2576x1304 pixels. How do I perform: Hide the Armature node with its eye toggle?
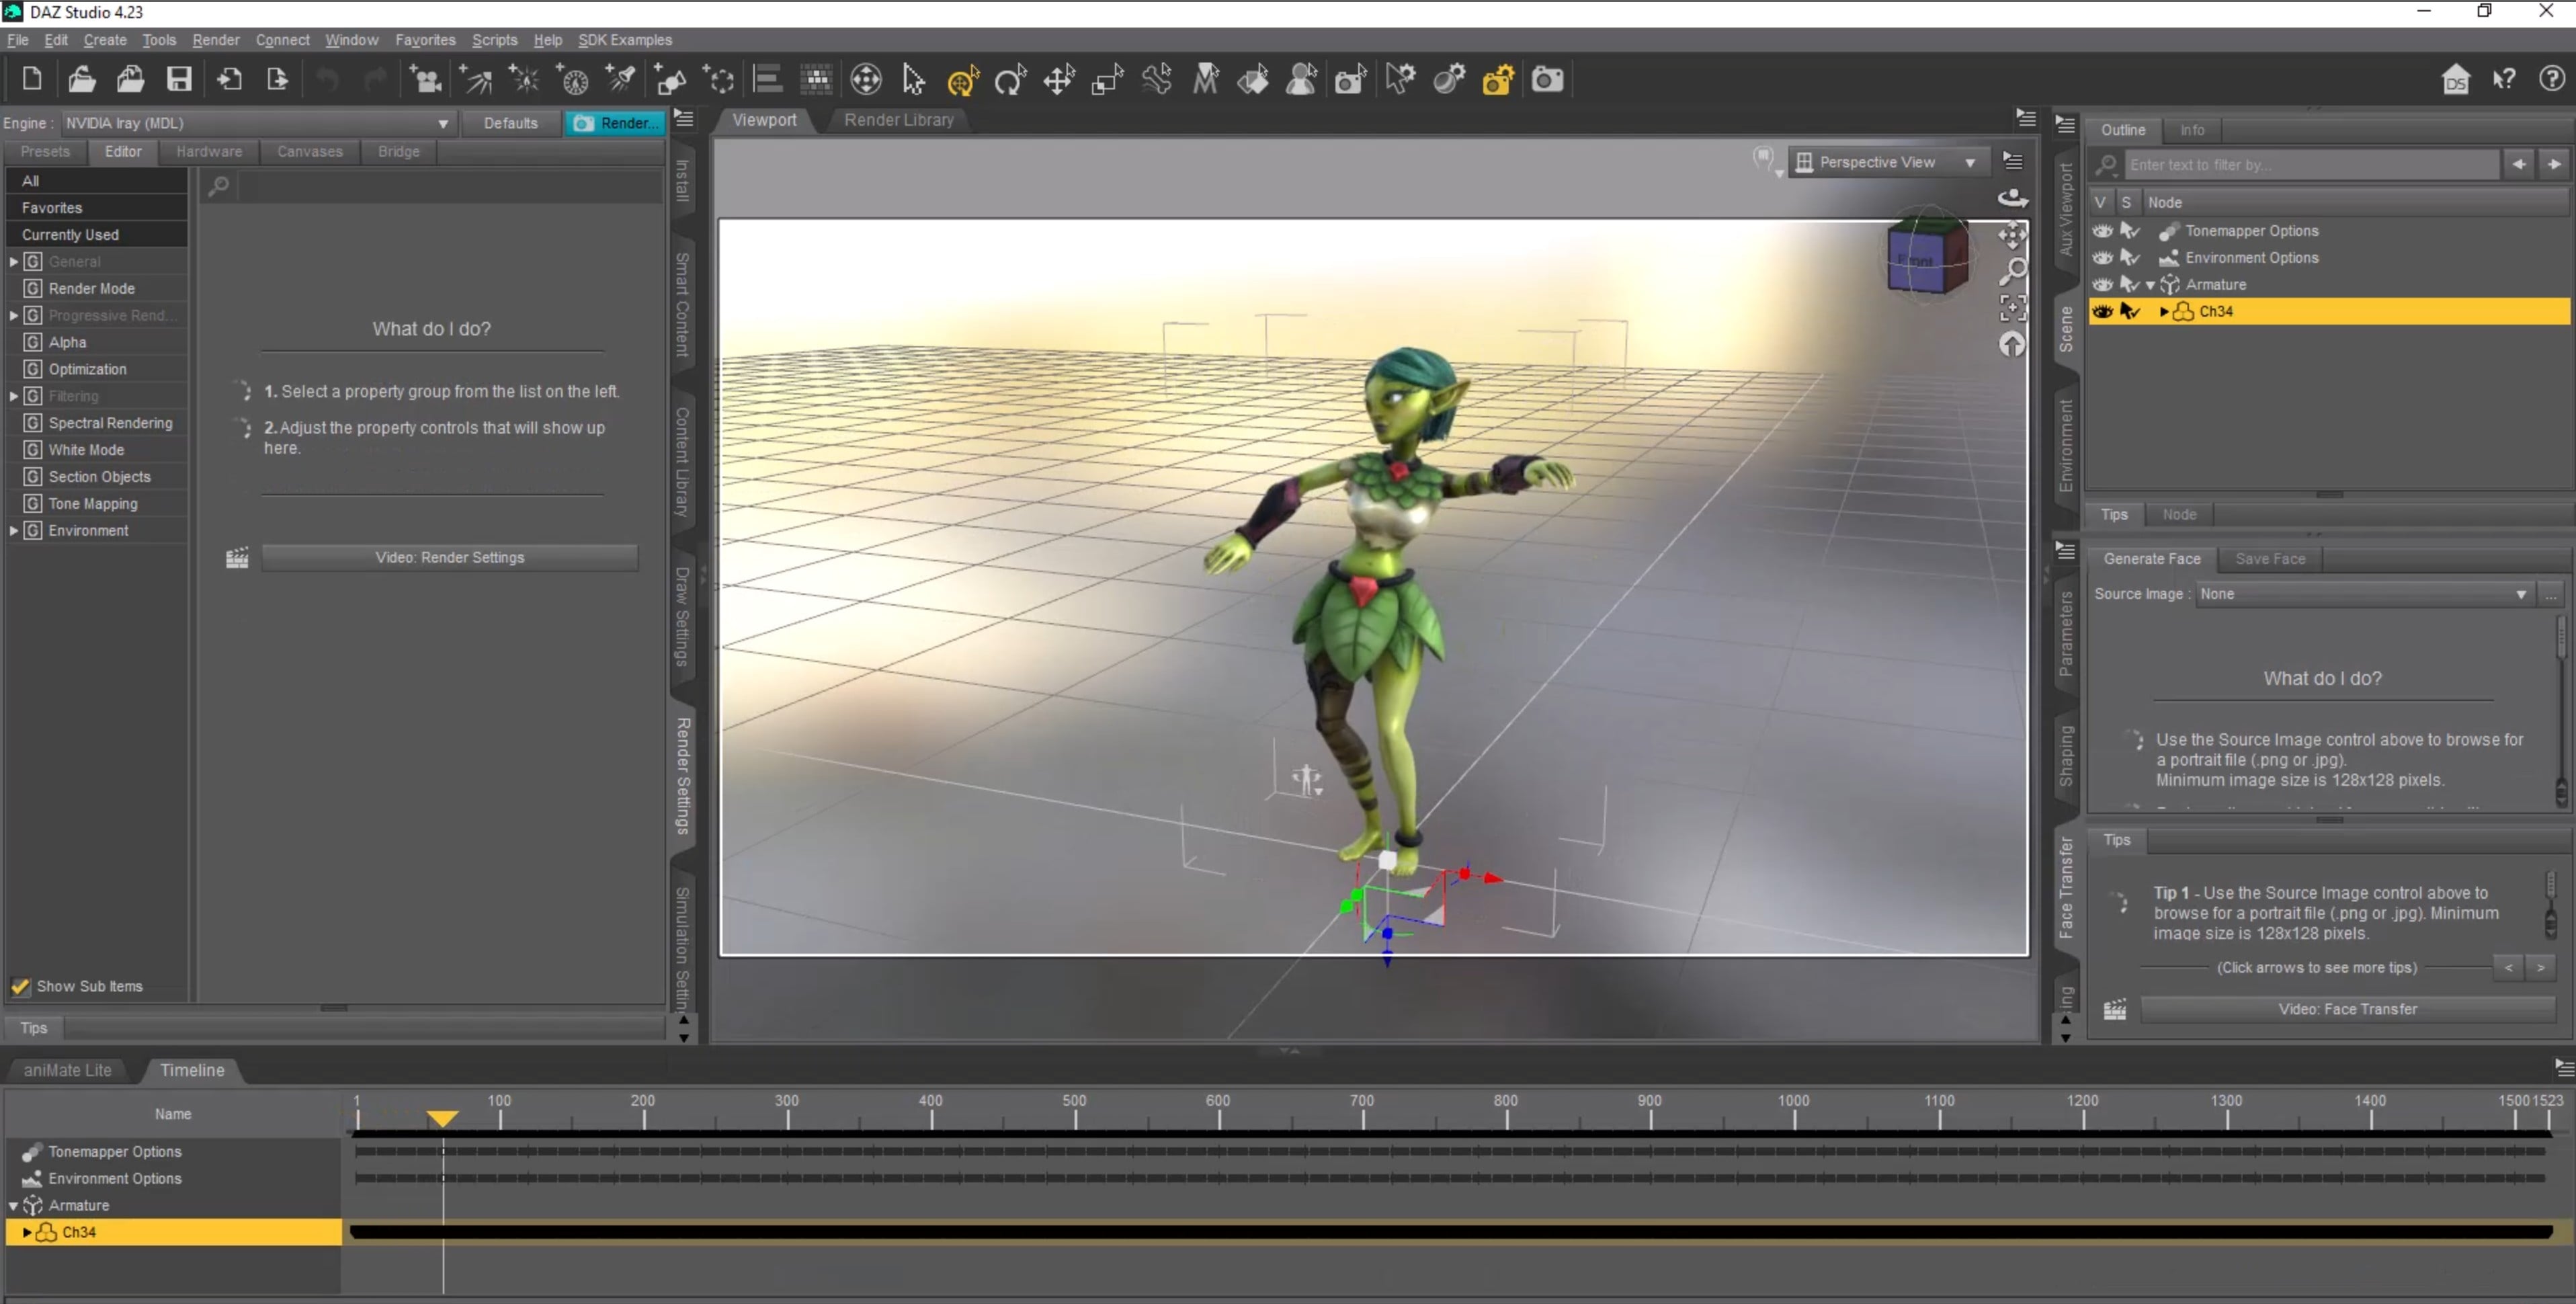click(2103, 284)
